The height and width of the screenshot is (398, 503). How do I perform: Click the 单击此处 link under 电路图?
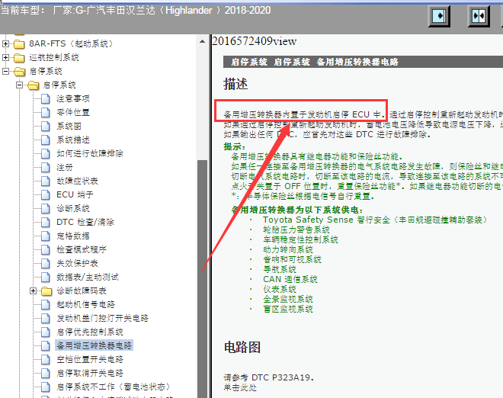[240, 388]
